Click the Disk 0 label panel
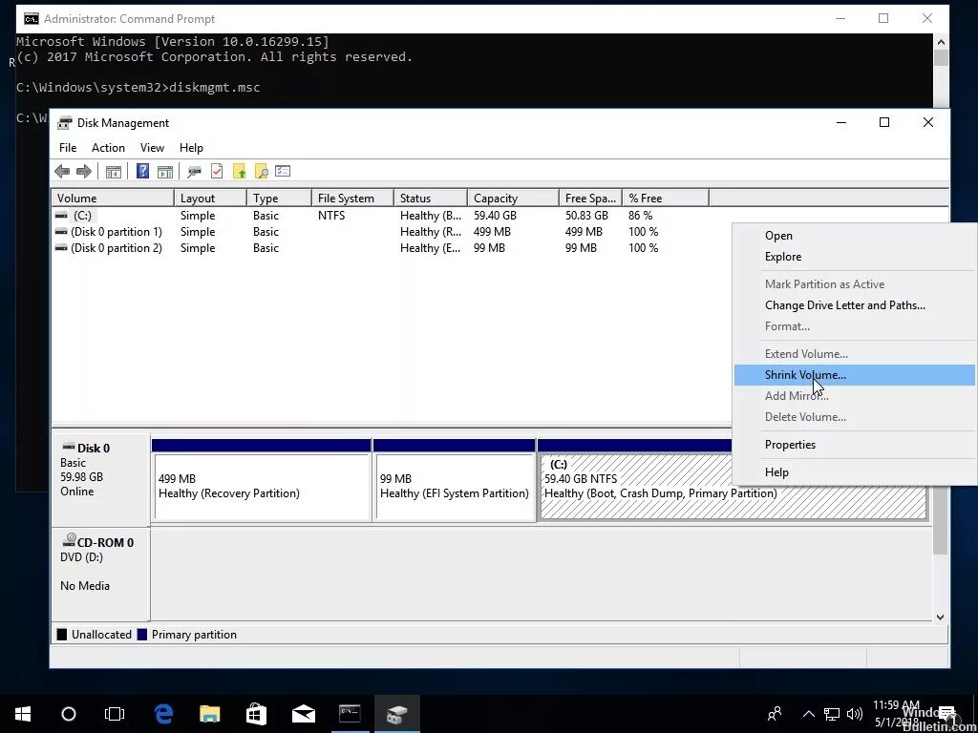The image size is (978, 733). pyautogui.click(x=100, y=480)
